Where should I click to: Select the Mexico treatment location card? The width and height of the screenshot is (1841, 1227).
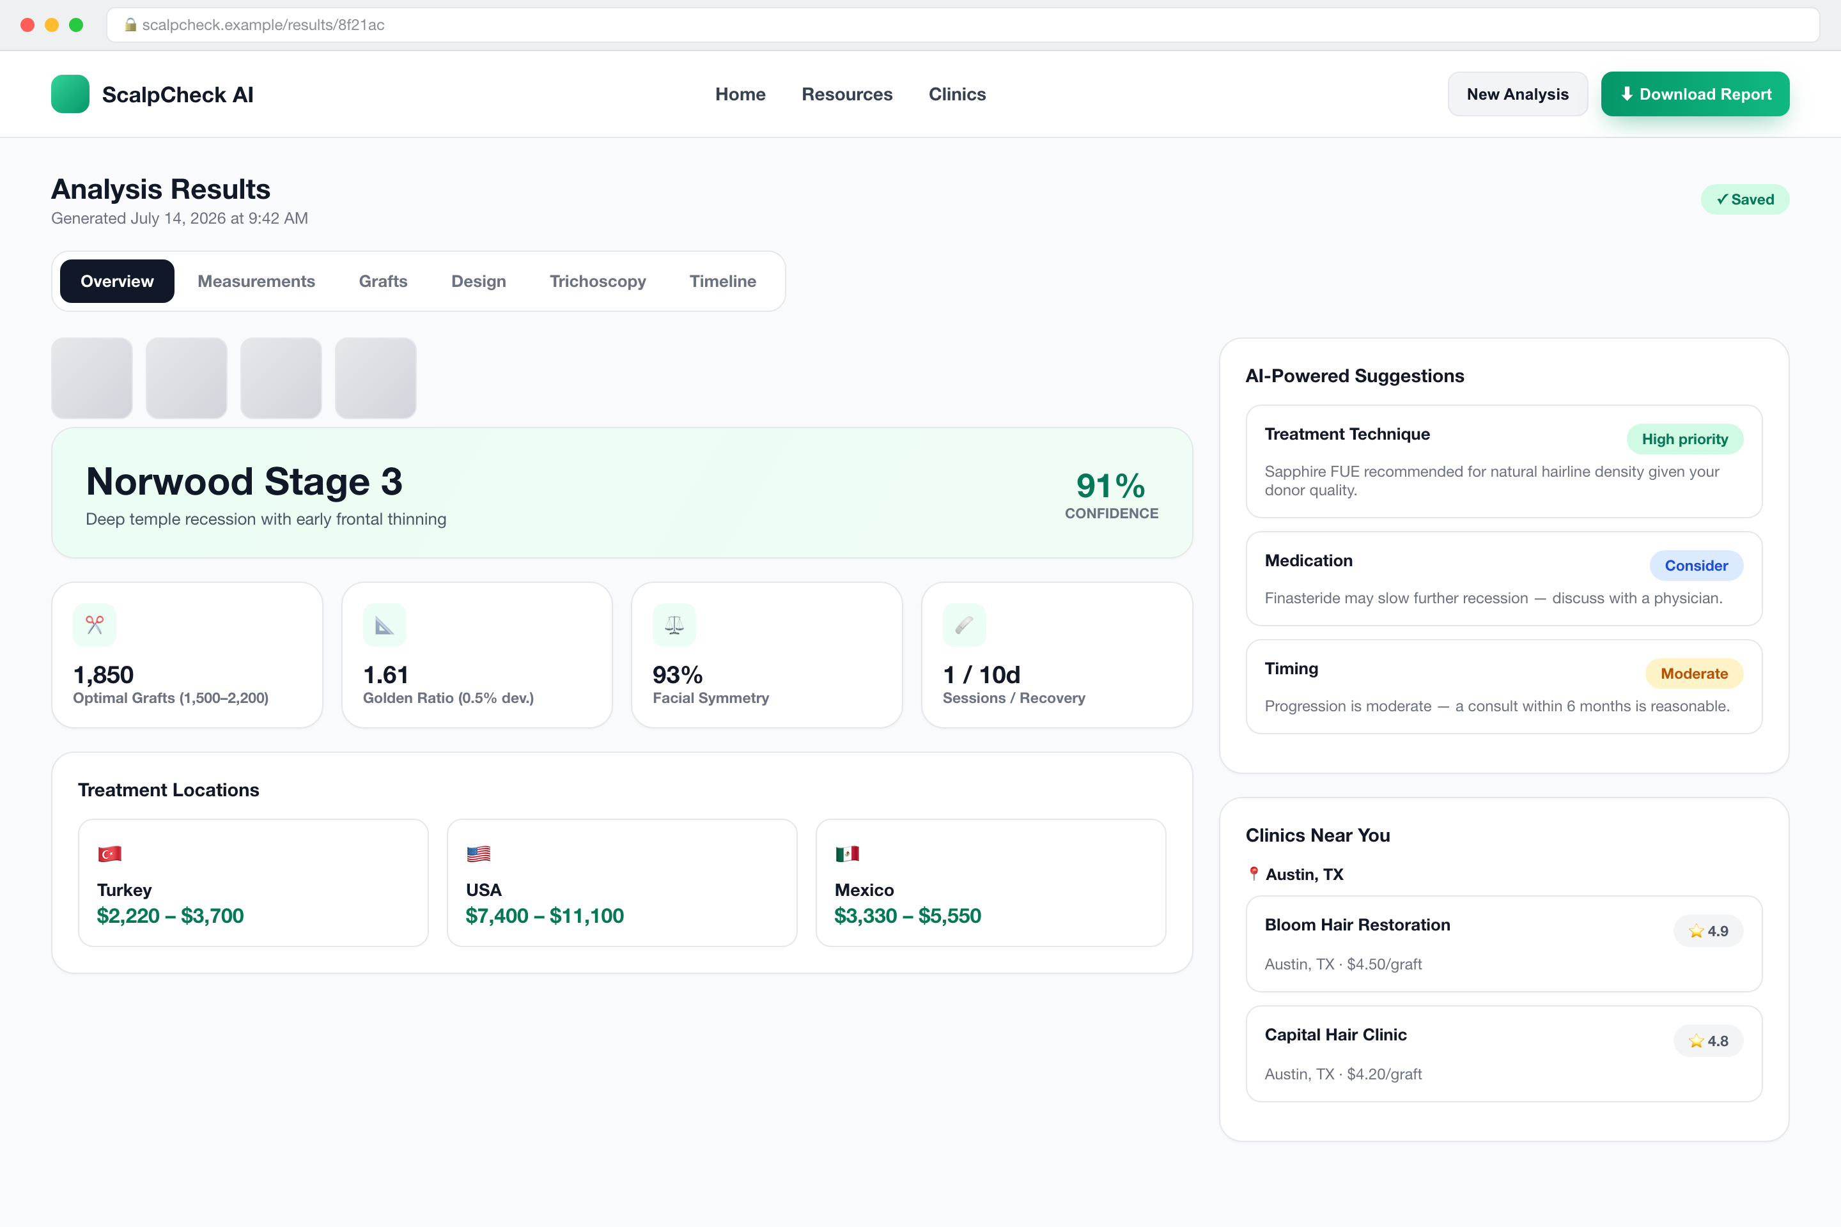click(991, 883)
